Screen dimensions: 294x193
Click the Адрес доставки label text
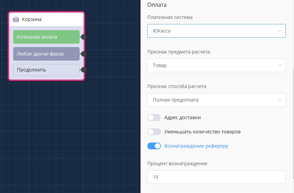click(182, 117)
